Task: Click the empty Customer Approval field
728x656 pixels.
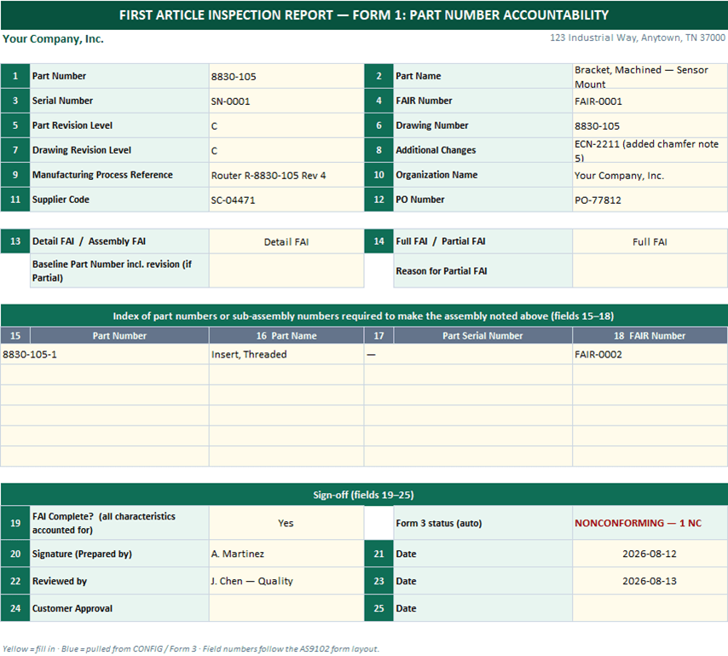Action: pyautogui.click(x=286, y=608)
